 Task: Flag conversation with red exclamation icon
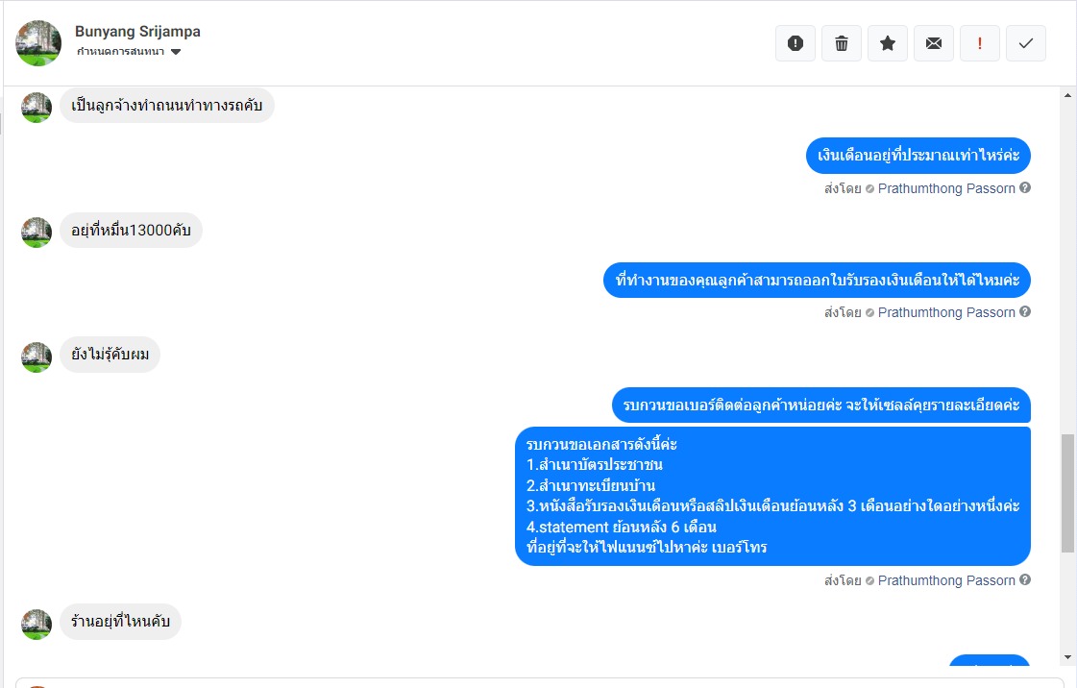979,43
